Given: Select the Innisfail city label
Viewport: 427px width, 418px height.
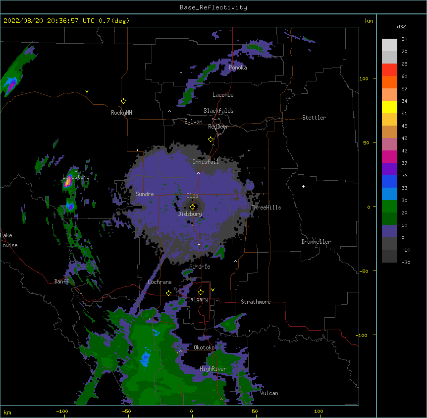Looking at the screenshot, I should (x=206, y=162).
